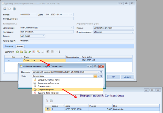Image resolution: width=163 pixels, height=113 pixels.
Task: Open the Действия menu
Action: [9, 52]
